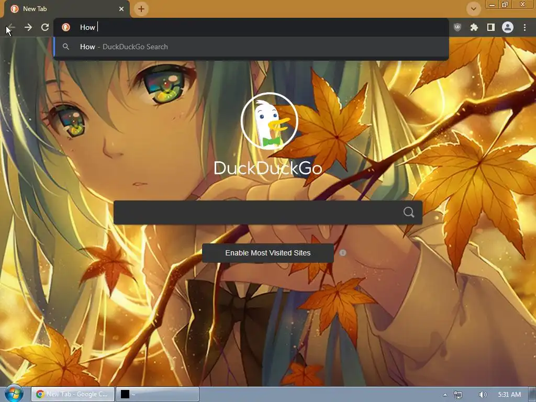536x402 pixels.
Task: Select the New Tab tab
Action: click(x=67, y=9)
